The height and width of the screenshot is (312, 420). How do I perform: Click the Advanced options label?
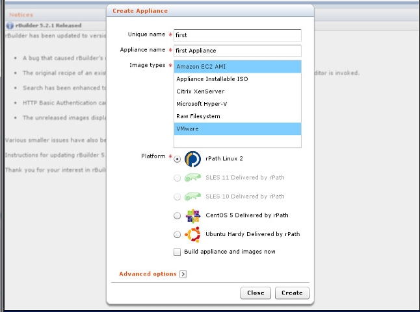148,274
